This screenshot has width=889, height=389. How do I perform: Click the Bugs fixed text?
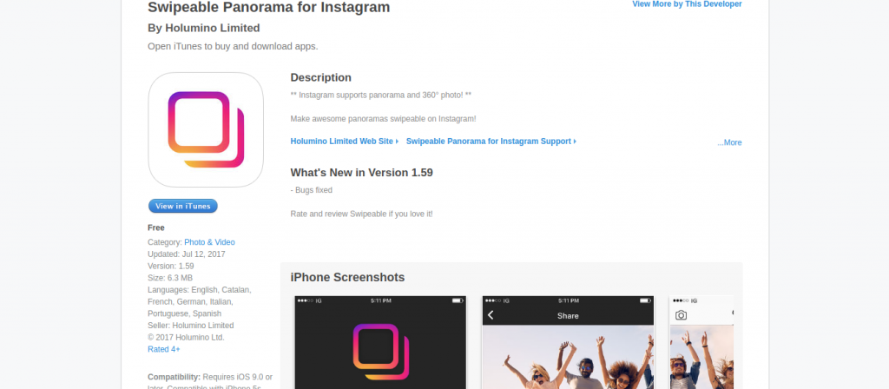312,190
